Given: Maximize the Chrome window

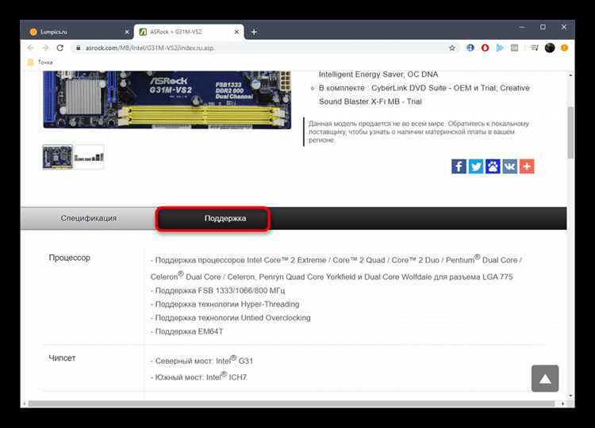Looking at the screenshot, I should (543, 27).
